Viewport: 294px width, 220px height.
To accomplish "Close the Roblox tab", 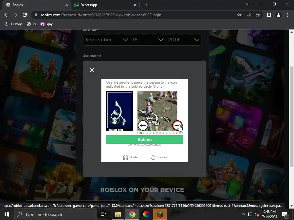I will point(67,5).
